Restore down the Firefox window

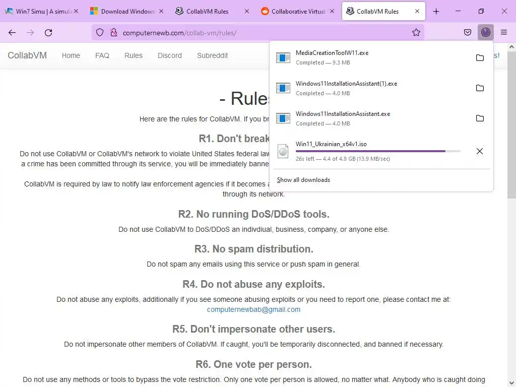click(481, 11)
